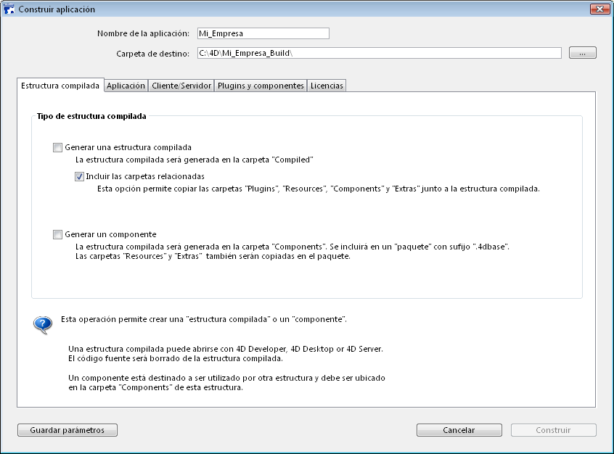
Task: Click text 'Las carpetas "Resources" y "Extras"'
Action: tap(213, 256)
